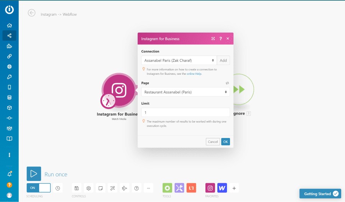The image size is (345, 202).
Task: Open Templates puzzle icon in sidebar
Action: coord(9,46)
